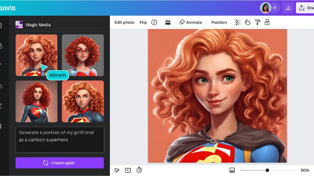Click the Share button
This screenshot has width=314, height=176.
click(x=305, y=8)
